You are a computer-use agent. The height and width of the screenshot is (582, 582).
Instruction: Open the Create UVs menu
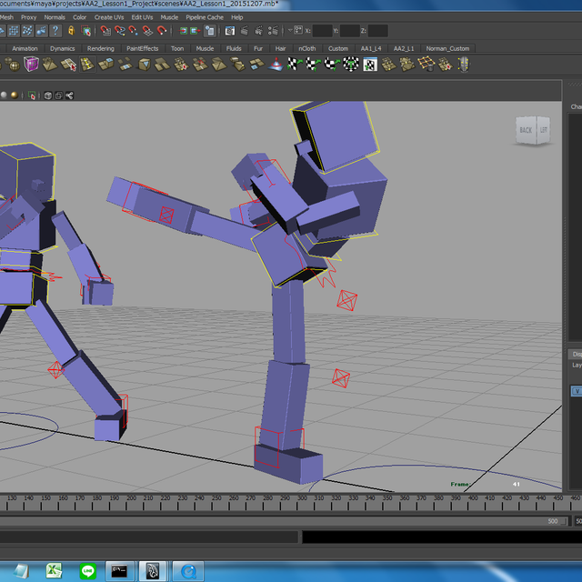coord(109,16)
